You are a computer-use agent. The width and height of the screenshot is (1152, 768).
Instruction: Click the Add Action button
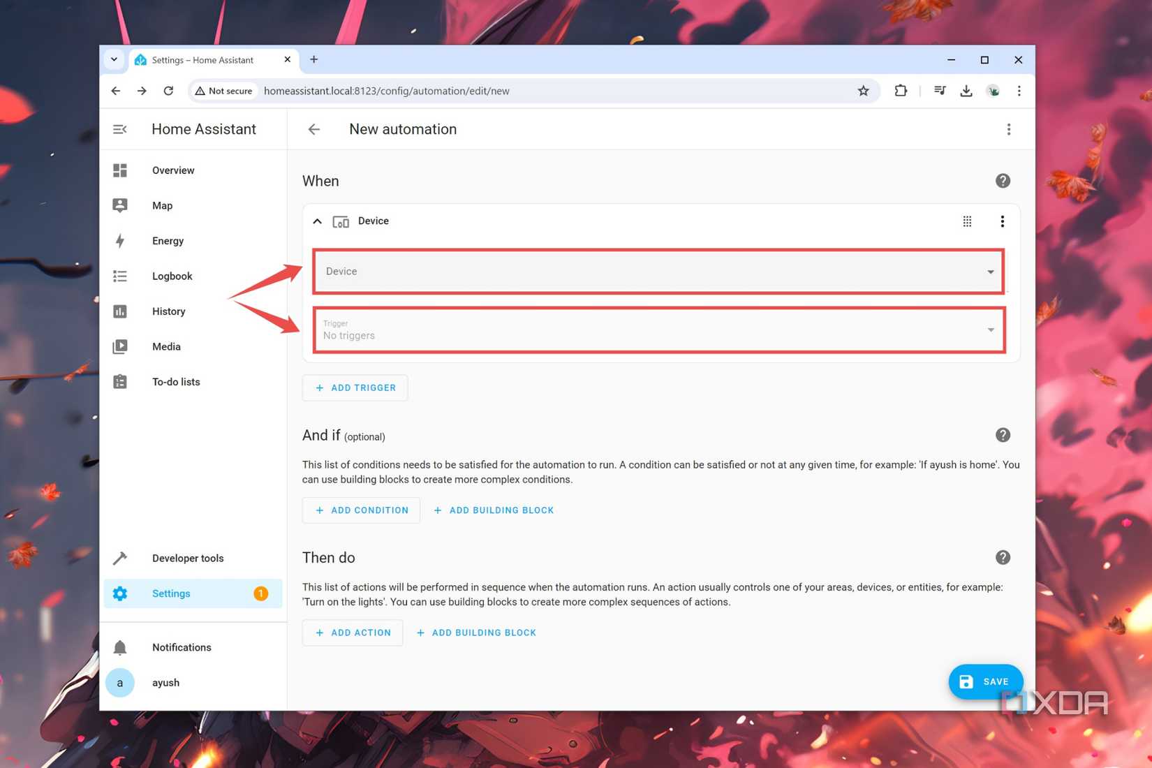(x=353, y=633)
